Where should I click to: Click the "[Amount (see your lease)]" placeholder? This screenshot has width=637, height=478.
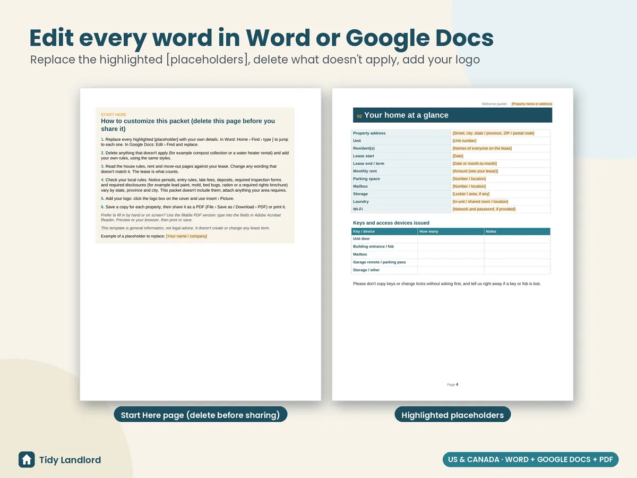click(475, 171)
